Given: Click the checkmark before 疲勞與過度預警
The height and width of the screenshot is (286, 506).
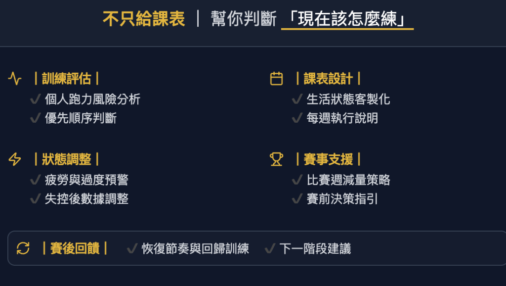Looking at the screenshot, I should click(35, 180).
